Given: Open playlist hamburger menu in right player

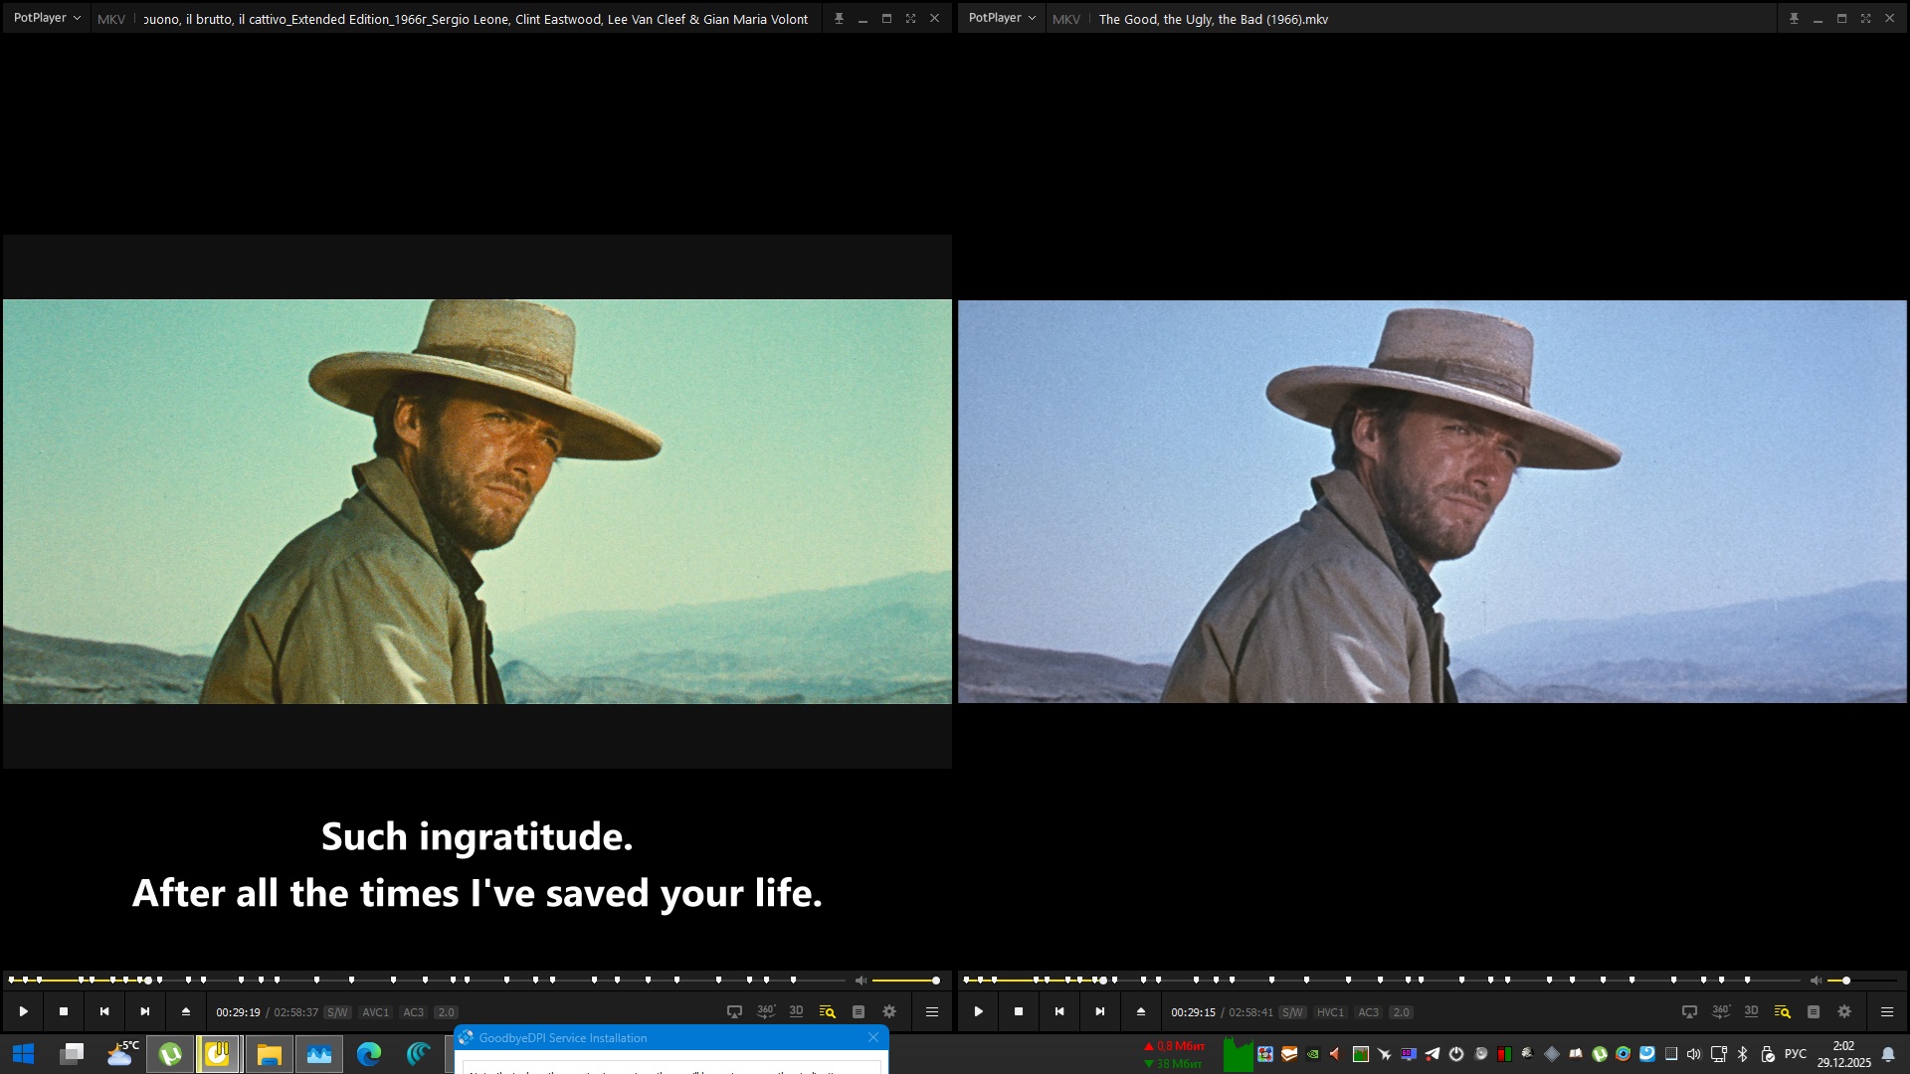Looking at the screenshot, I should click(1887, 1011).
